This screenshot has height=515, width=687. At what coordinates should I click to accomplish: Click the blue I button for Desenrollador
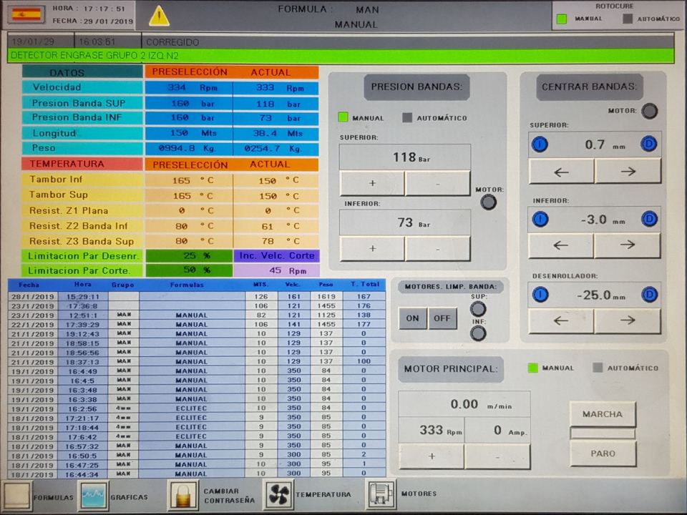(x=540, y=294)
